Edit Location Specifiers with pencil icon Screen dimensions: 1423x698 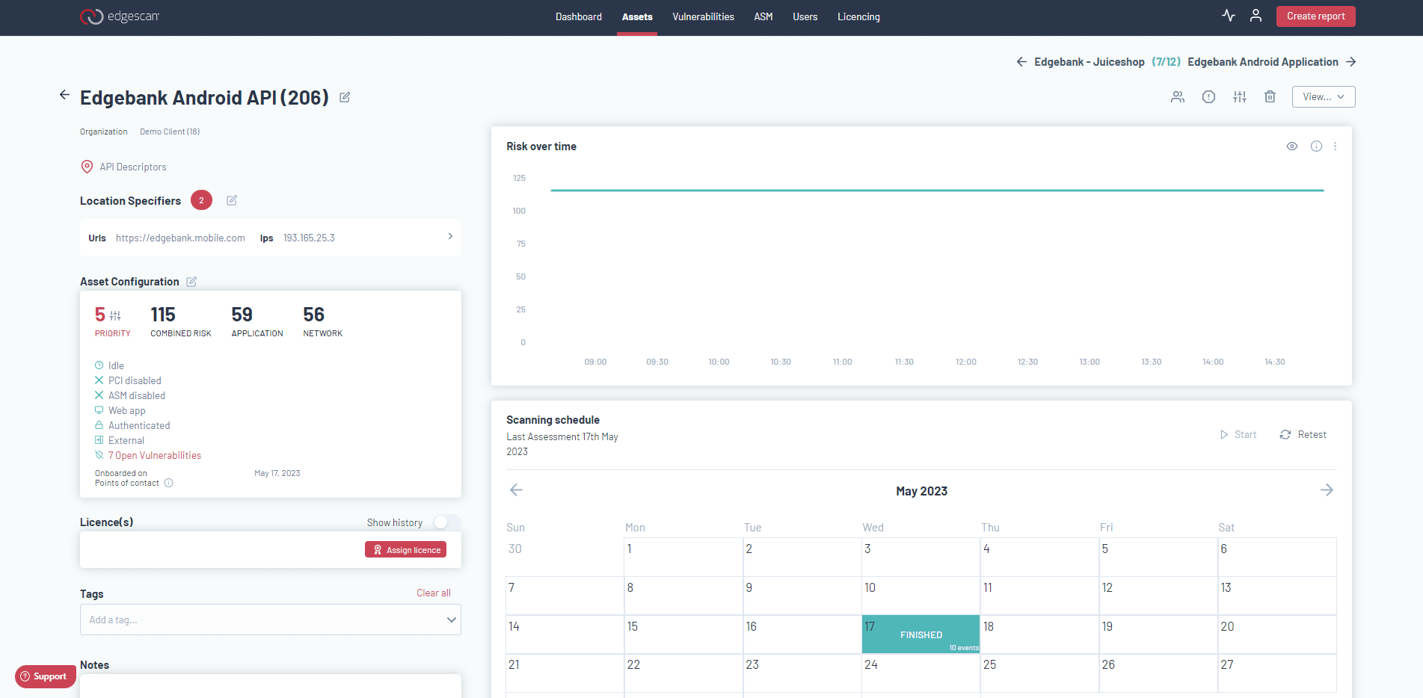pyautogui.click(x=232, y=200)
